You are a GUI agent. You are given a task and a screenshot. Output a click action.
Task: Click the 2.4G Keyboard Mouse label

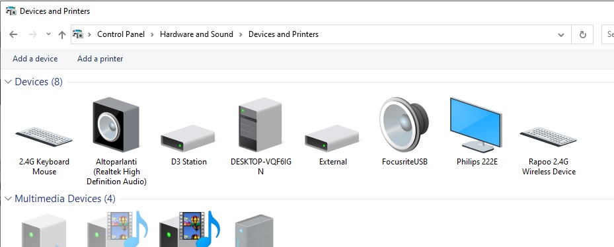click(44, 166)
